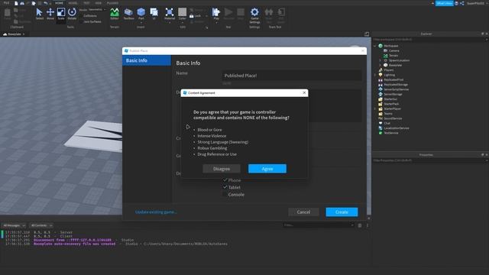Click the new file icon in quick access bar

click(x=16, y=3)
